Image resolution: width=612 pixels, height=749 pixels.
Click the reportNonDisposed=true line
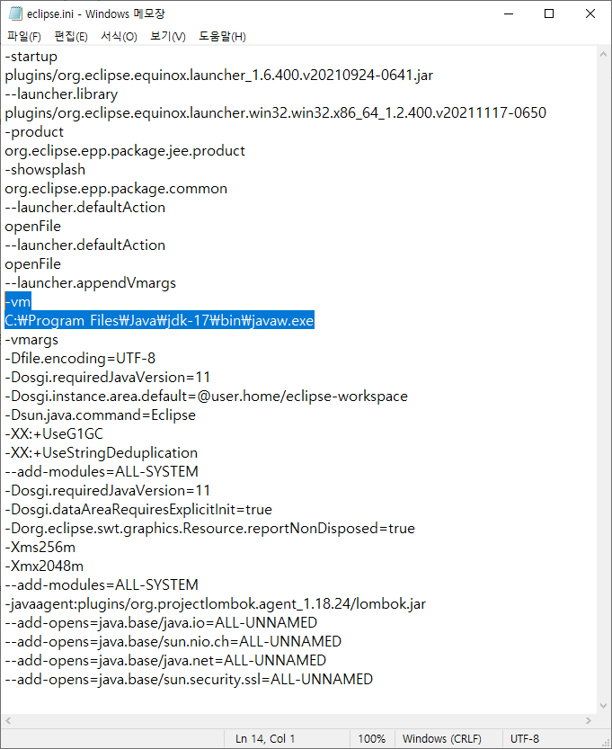coord(210,529)
